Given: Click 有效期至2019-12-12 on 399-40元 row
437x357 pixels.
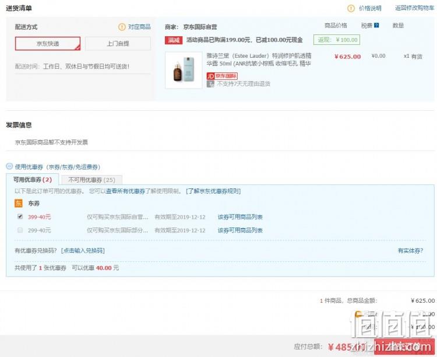Looking at the screenshot, I should [x=180, y=217].
